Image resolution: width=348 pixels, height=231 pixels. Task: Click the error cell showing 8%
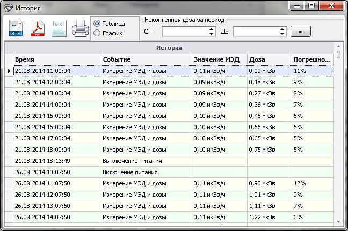point(313,93)
